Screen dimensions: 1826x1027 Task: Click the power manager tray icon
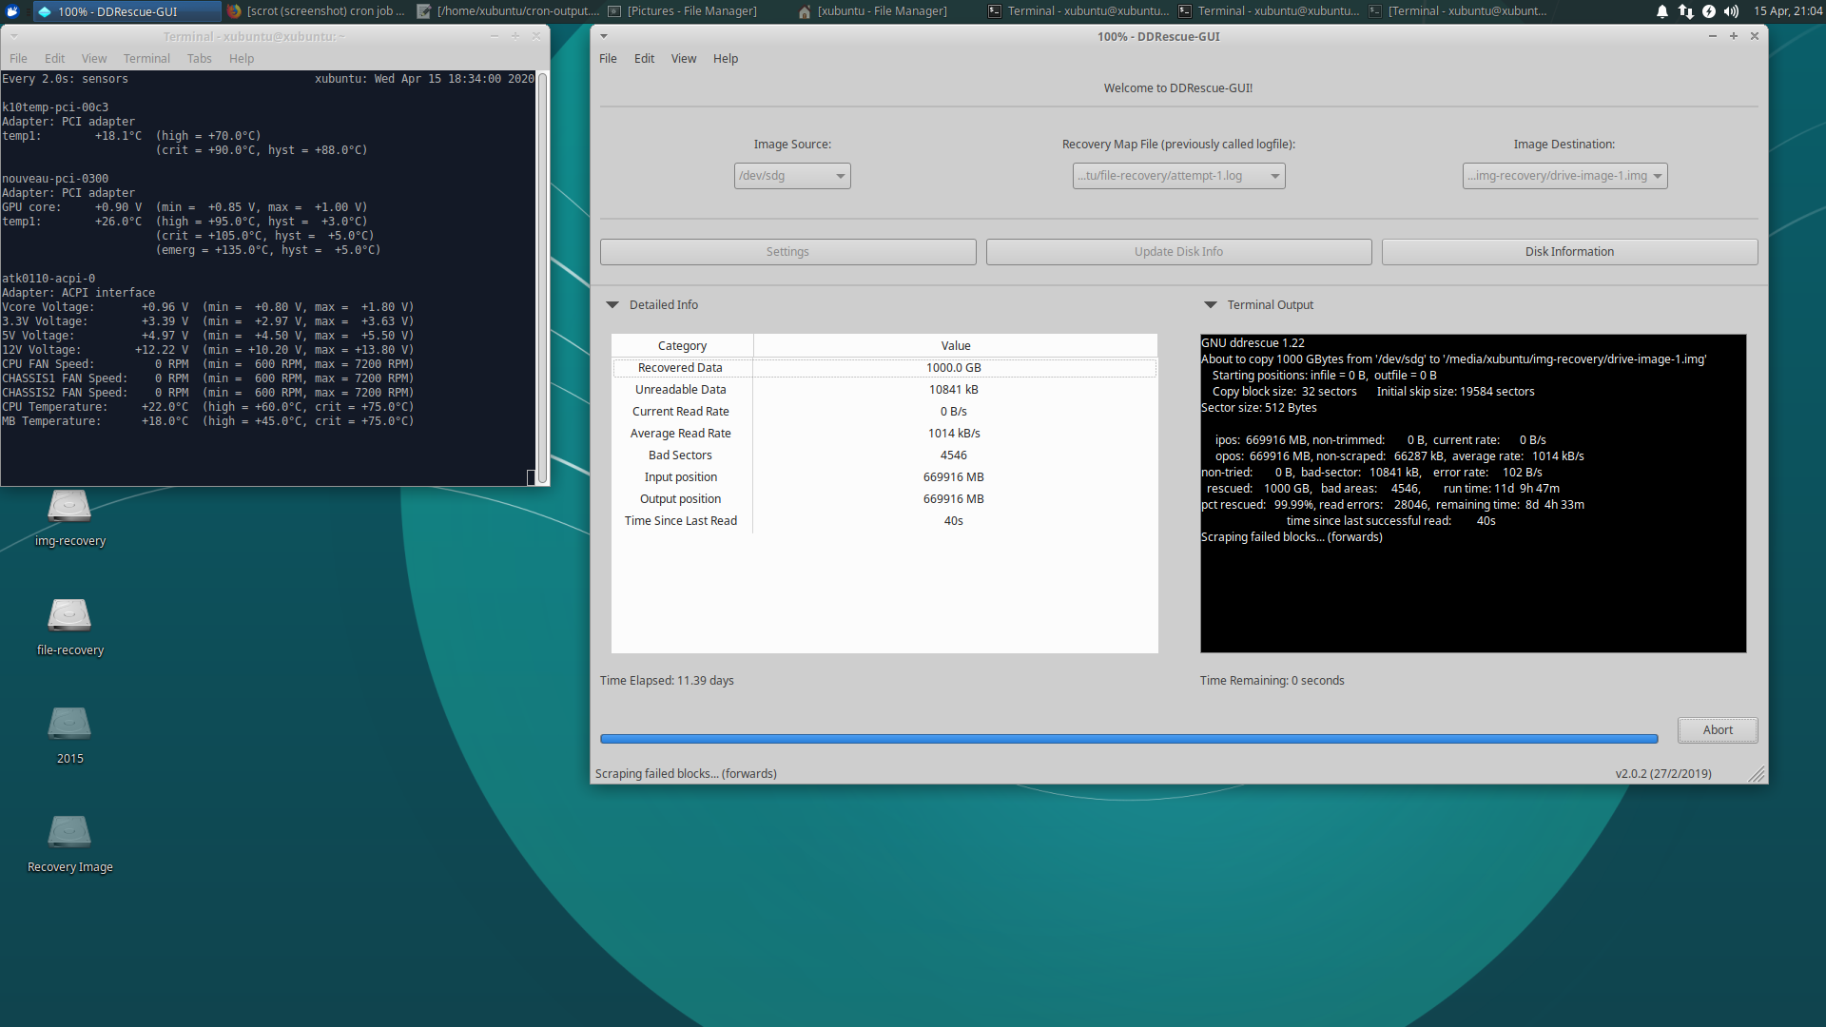pos(1708,11)
